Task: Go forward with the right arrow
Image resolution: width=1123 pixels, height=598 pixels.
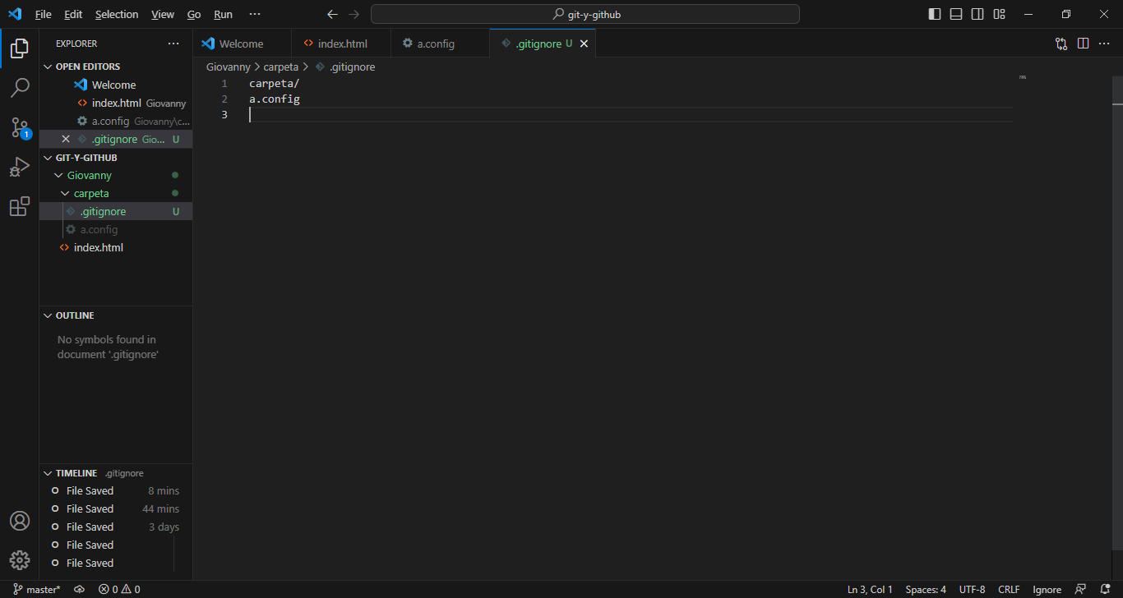Action: tap(354, 14)
